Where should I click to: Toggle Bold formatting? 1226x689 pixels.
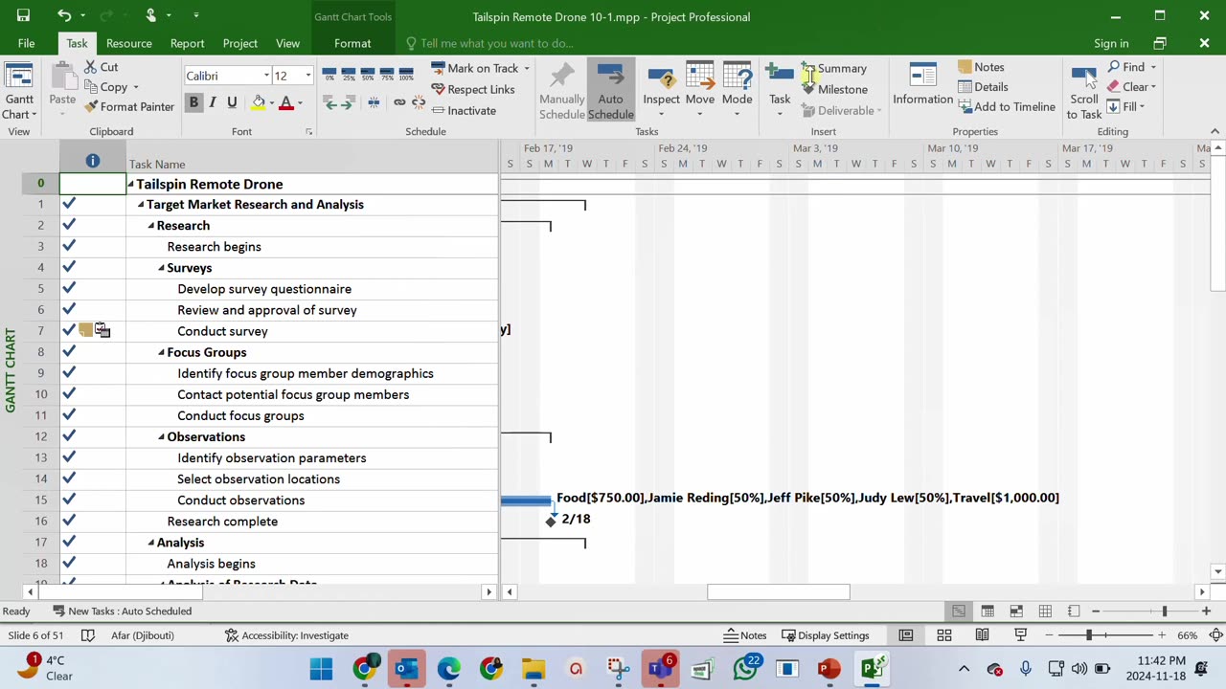pos(193,102)
